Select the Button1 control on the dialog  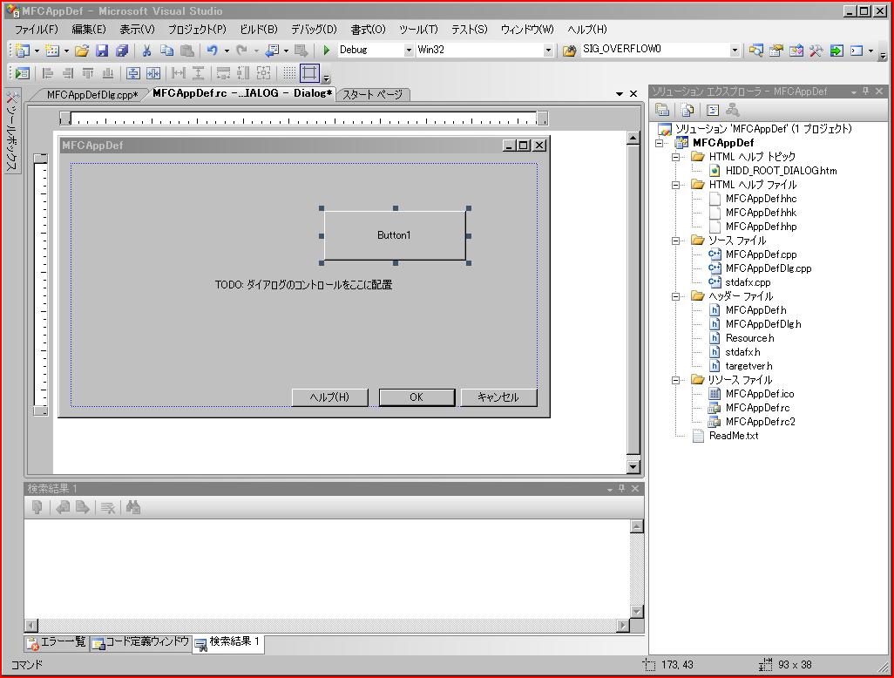(x=394, y=235)
